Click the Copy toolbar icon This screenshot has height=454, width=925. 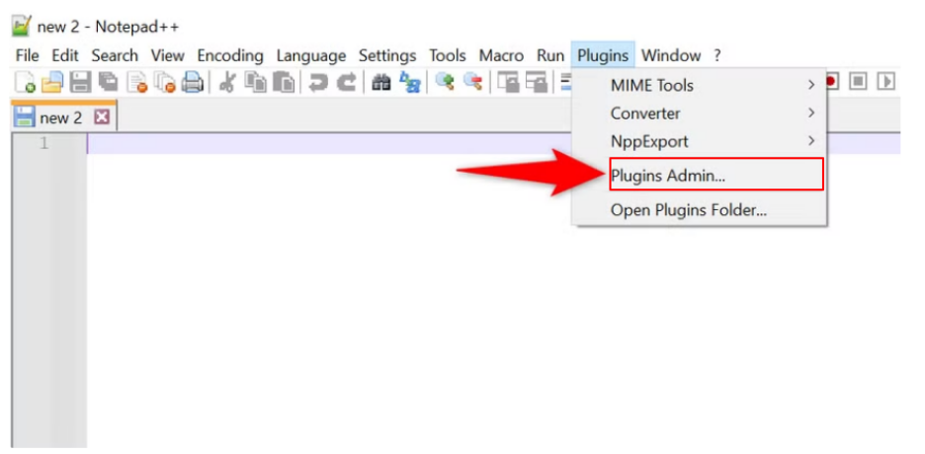coord(255,83)
